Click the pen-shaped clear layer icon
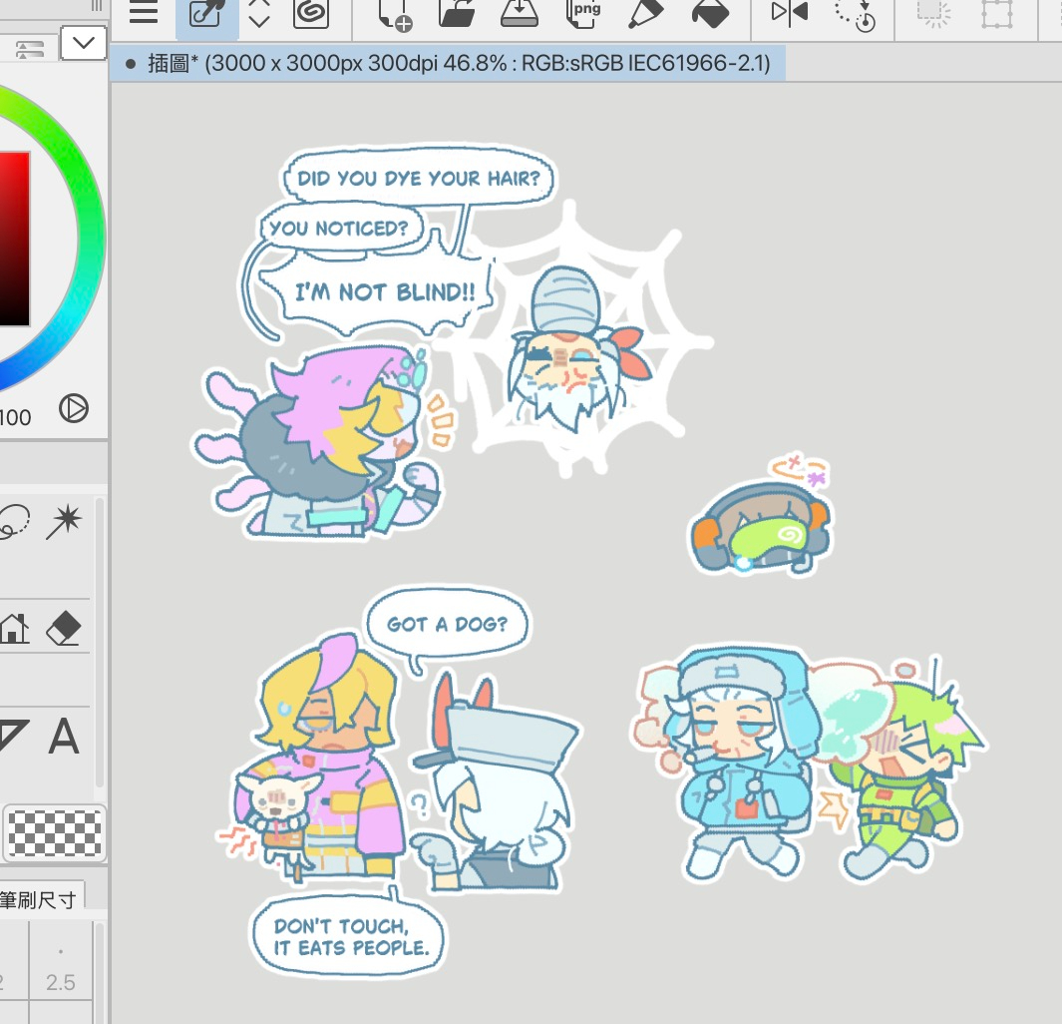 (x=645, y=14)
